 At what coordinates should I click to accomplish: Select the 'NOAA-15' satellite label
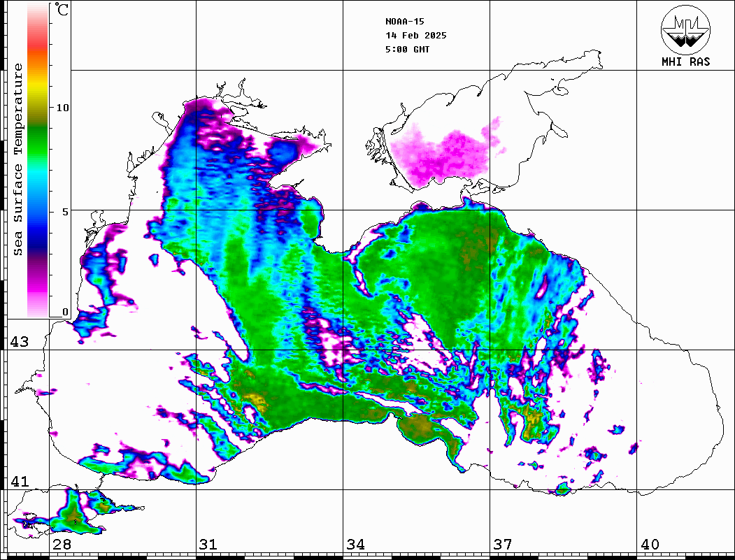click(x=404, y=22)
